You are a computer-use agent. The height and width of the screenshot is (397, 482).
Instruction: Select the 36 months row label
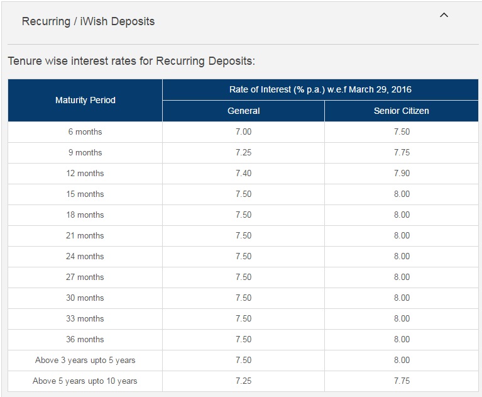(85, 340)
